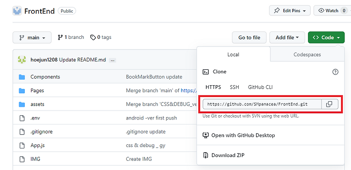Copy the HTTPS clone URL to clipboard
The width and height of the screenshot is (351, 170).
(329, 104)
